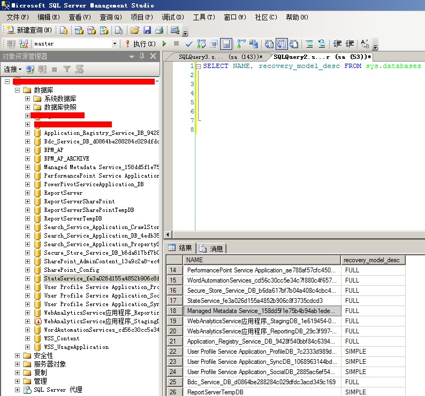Click Specify Values for Template Parameters icon
This screenshot has height=396, width=425.
click(365, 44)
